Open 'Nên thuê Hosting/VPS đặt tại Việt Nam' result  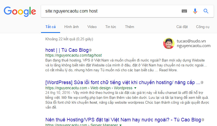(123, 120)
